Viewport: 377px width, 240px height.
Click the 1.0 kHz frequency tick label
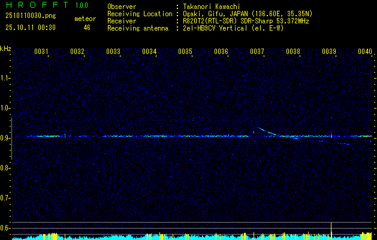4,108
